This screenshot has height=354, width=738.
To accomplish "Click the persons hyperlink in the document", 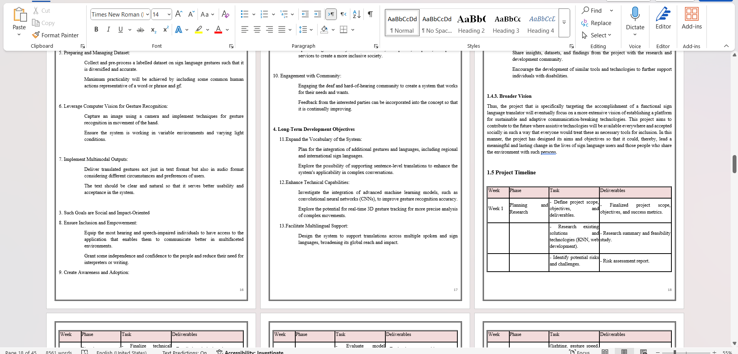I will click(x=548, y=152).
